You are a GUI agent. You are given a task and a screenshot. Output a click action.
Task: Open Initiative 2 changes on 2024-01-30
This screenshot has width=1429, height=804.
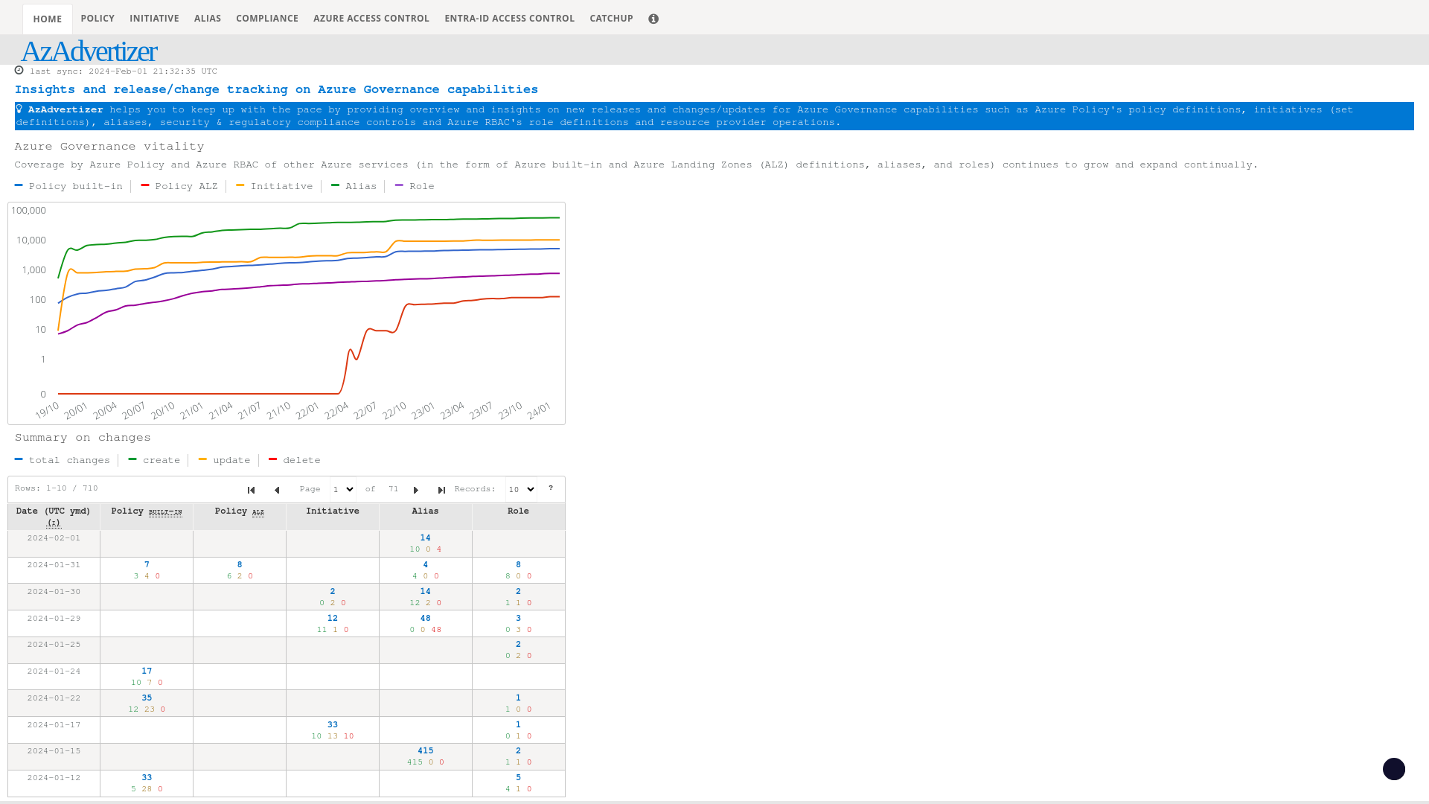pos(333,591)
